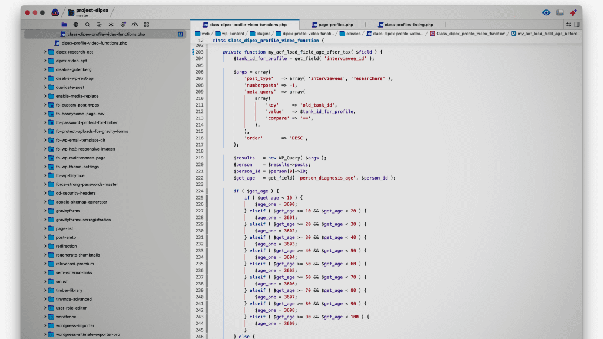Click $age_one = 3605 line

276,271
